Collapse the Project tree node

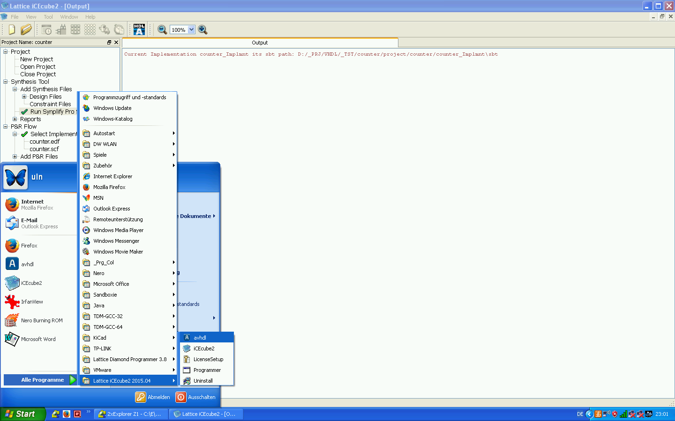(6, 51)
